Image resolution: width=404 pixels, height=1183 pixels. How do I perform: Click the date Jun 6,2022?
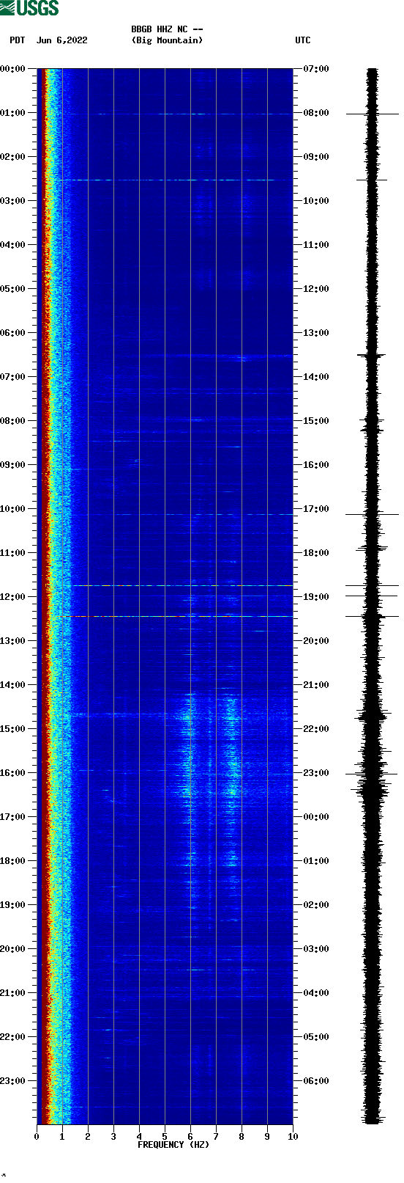(x=61, y=40)
